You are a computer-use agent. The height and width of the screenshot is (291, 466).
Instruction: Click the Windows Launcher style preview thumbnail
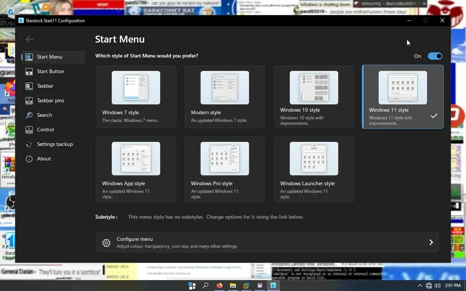click(x=314, y=159)
